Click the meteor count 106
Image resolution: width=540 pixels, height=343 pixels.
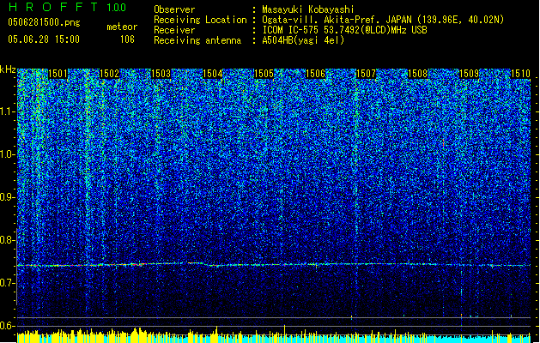point(127,39)
